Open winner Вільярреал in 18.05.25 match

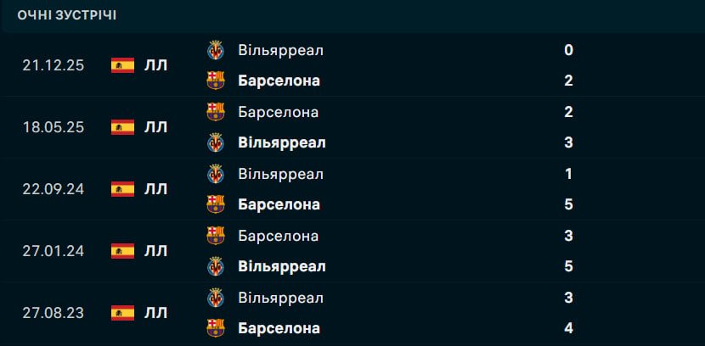(x=282, y=142)
